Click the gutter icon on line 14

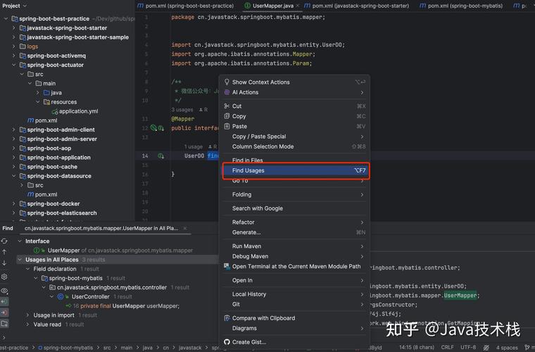click(x=160, y=156)
